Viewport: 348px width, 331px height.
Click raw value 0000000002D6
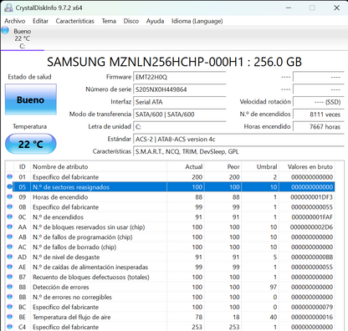pyautogui.click(x=312, y=227)
